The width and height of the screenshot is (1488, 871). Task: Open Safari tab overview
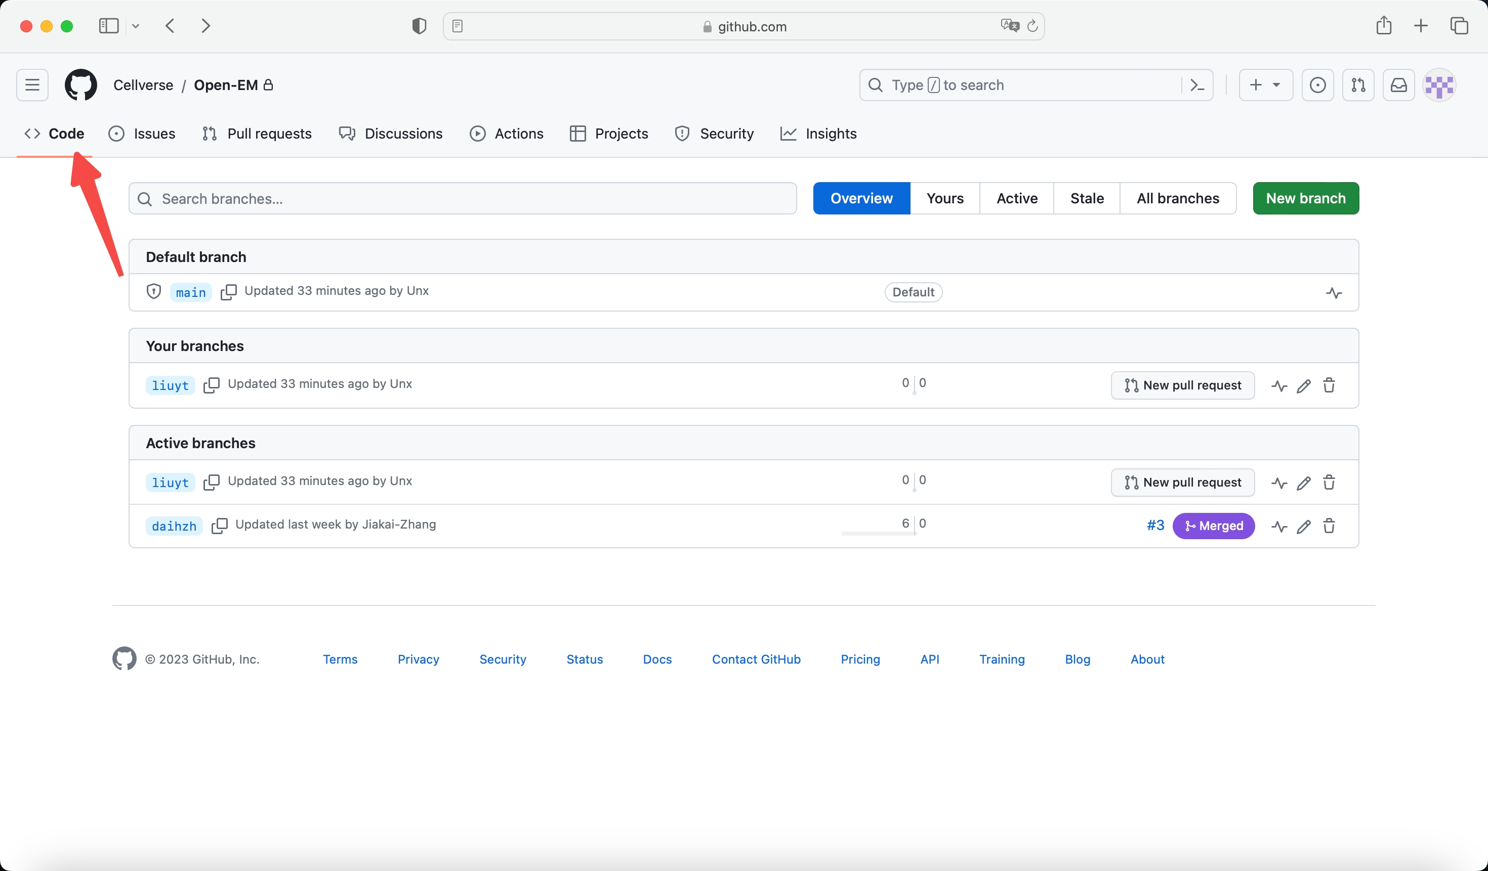pyautogui.click(x=1459, y=26)
